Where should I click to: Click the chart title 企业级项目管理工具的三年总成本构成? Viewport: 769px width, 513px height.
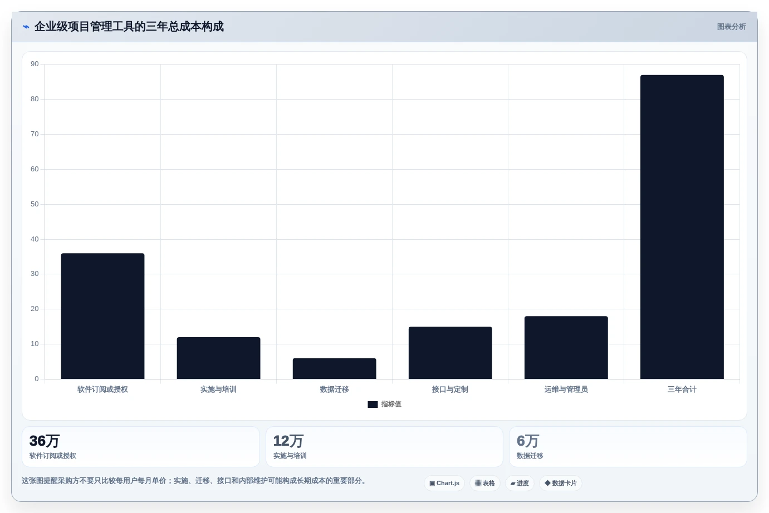click(129, 27)
